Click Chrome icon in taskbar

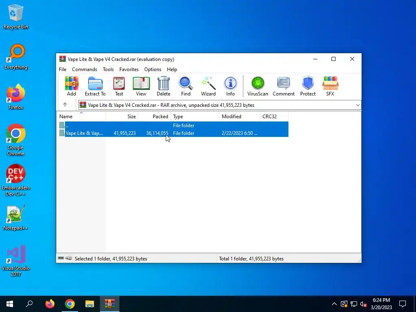[x=70, y=304]
